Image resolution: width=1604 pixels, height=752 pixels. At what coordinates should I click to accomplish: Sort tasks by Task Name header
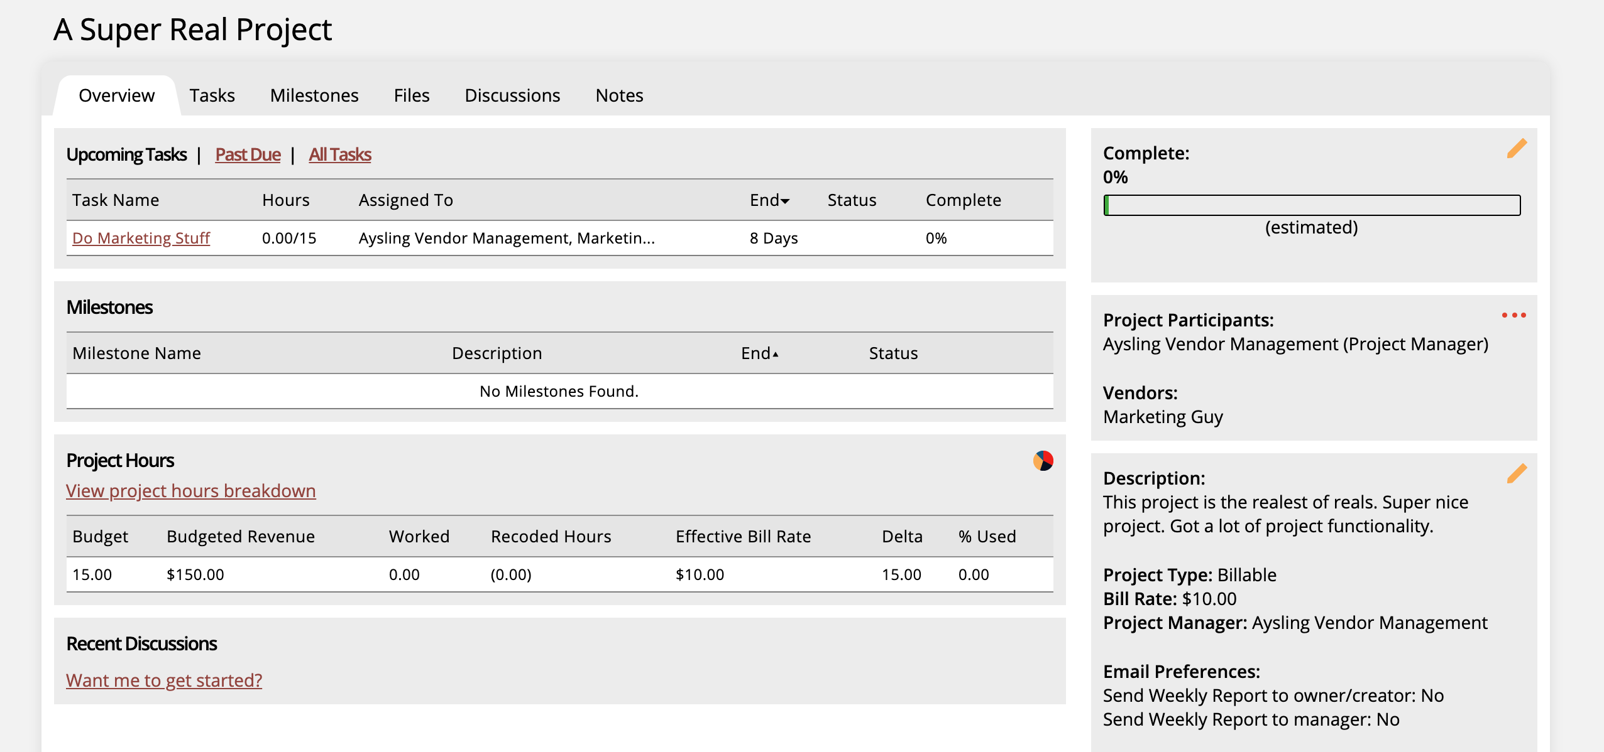coord(116,200)
